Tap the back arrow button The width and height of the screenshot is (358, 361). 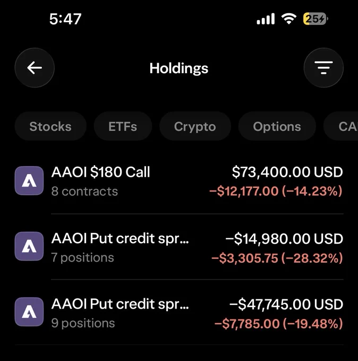35,68
